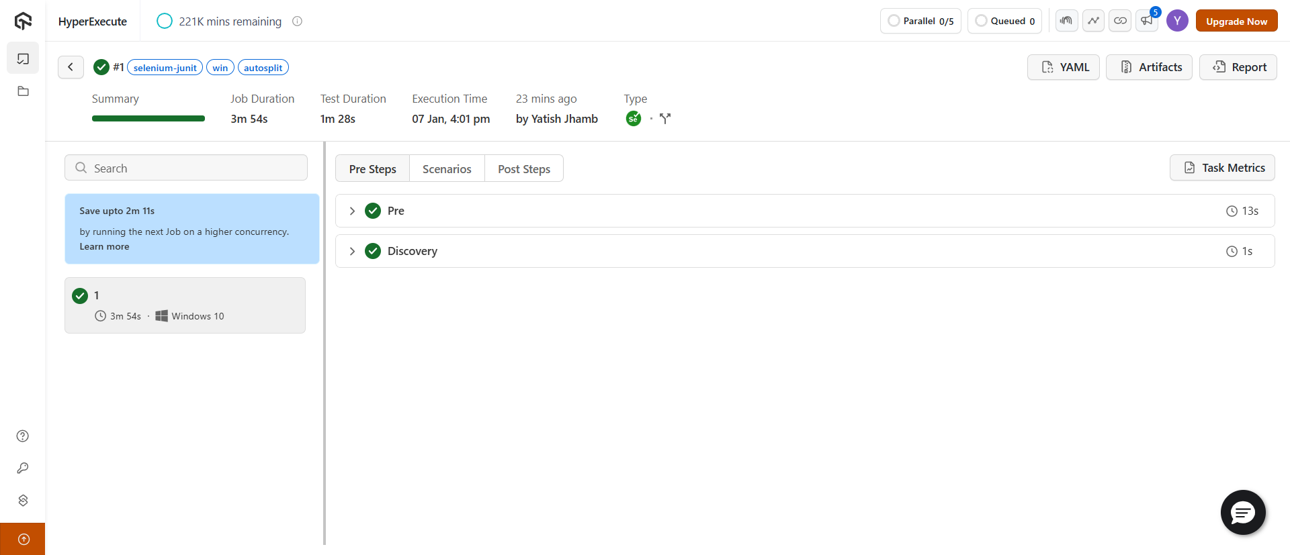Click the green Summary progress bar
This screenshot has width=1290, height=555.
148,119
